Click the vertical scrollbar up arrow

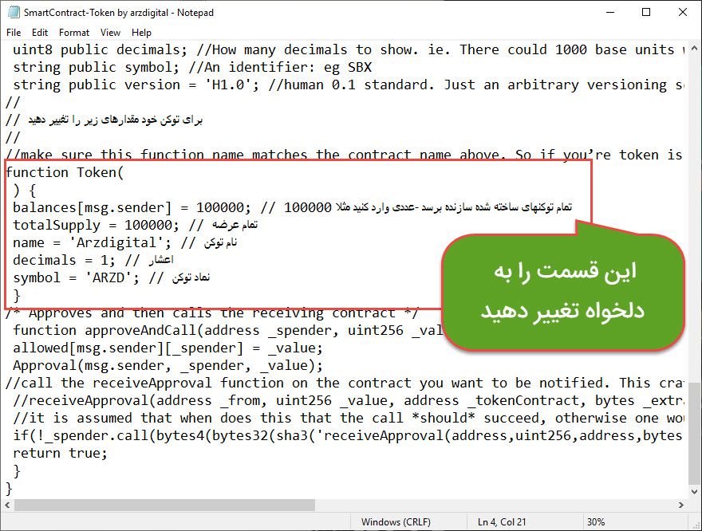694,49
